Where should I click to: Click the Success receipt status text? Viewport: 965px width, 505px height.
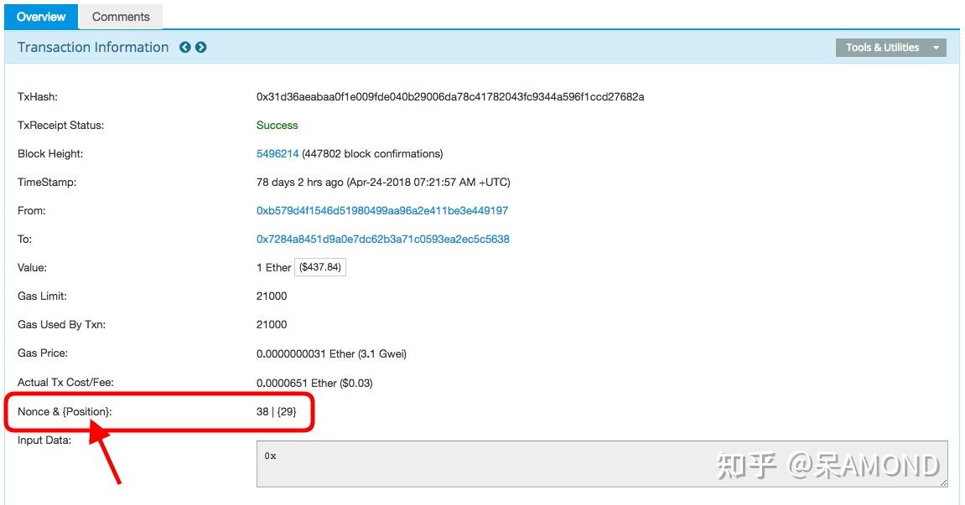click(277, 125)
